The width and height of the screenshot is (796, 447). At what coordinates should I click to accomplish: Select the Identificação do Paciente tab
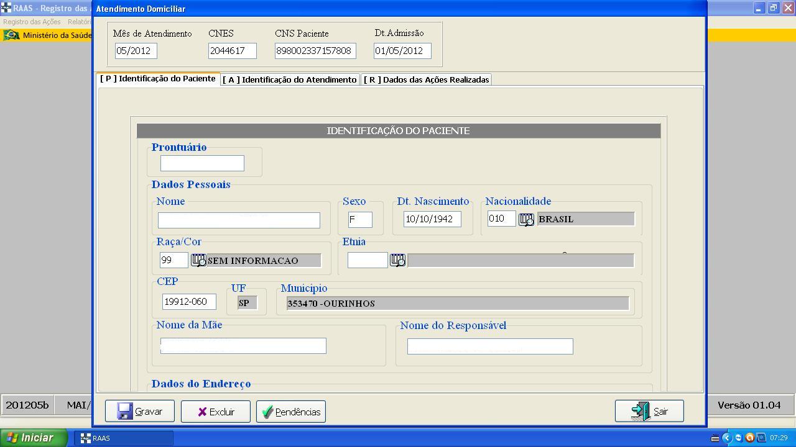pos(159,79)
